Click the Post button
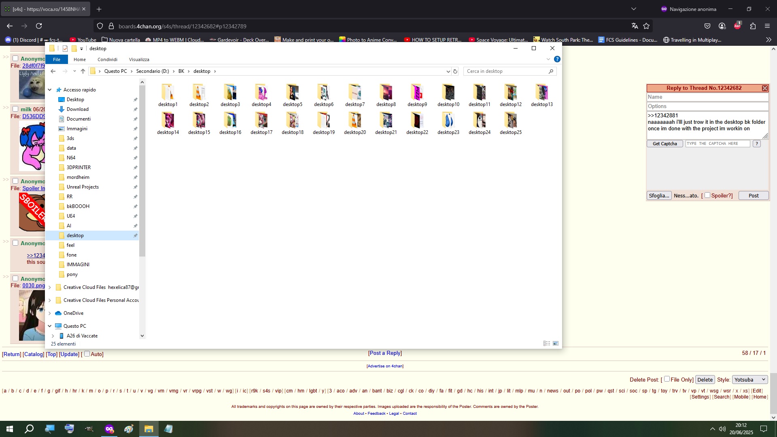This screenshot has height=437, width=777. click(754, 195)
